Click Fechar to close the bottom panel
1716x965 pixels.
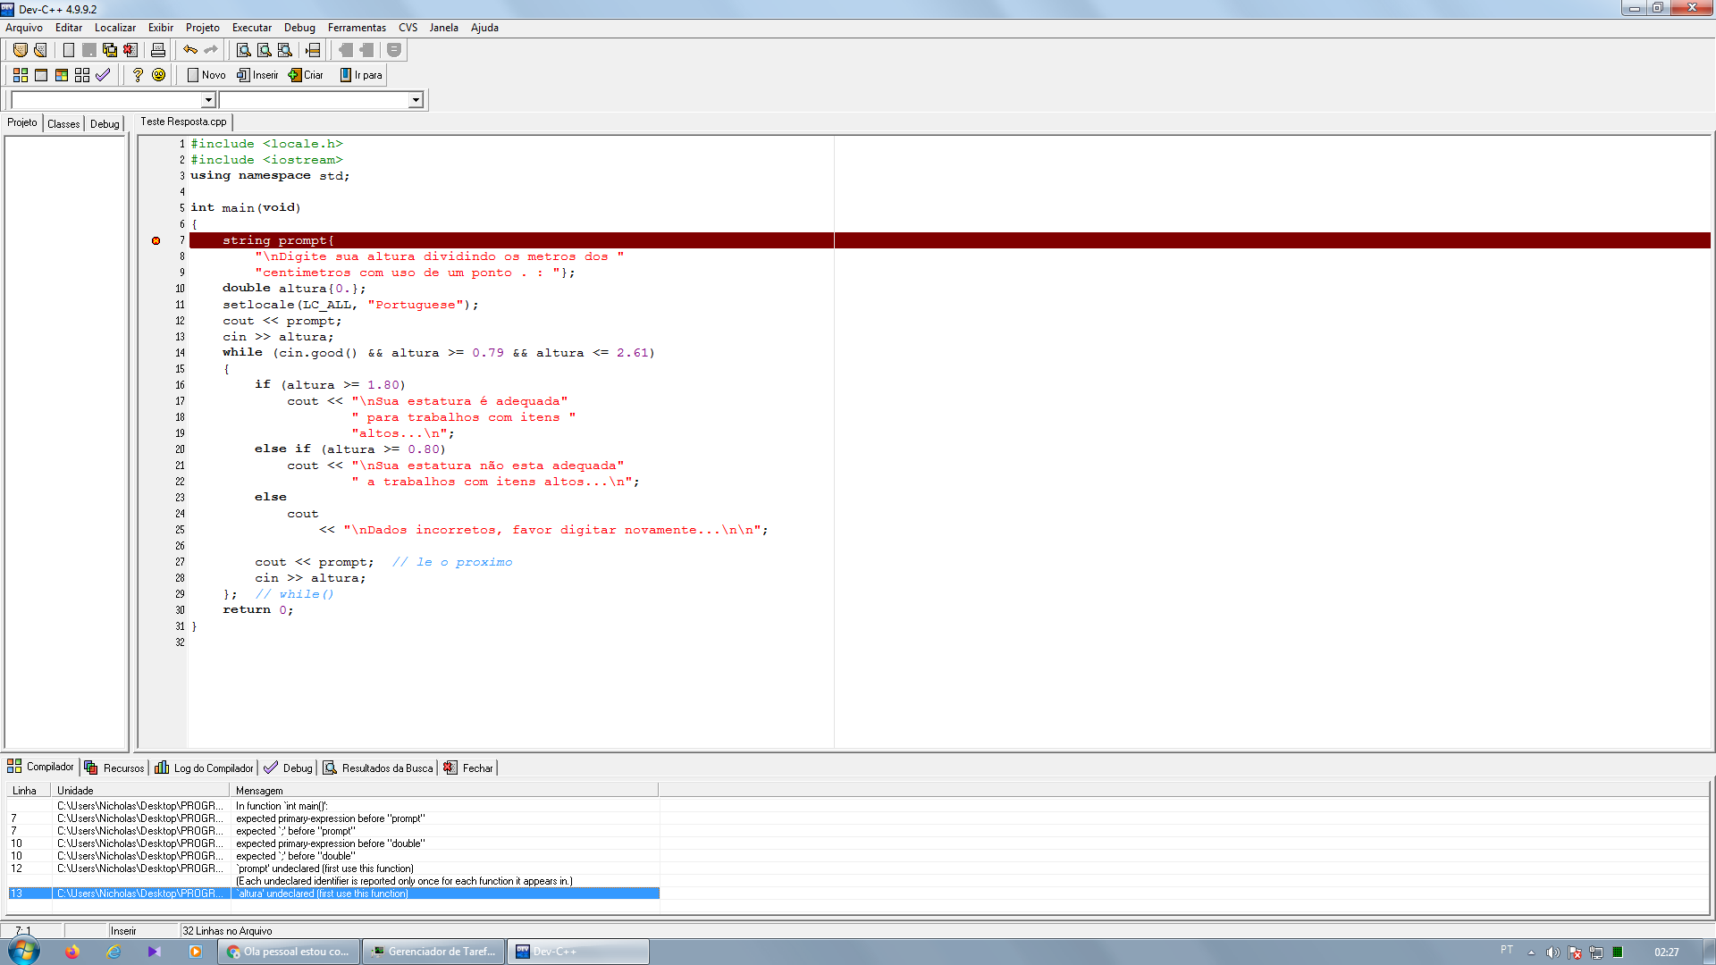tap(468, 768)
